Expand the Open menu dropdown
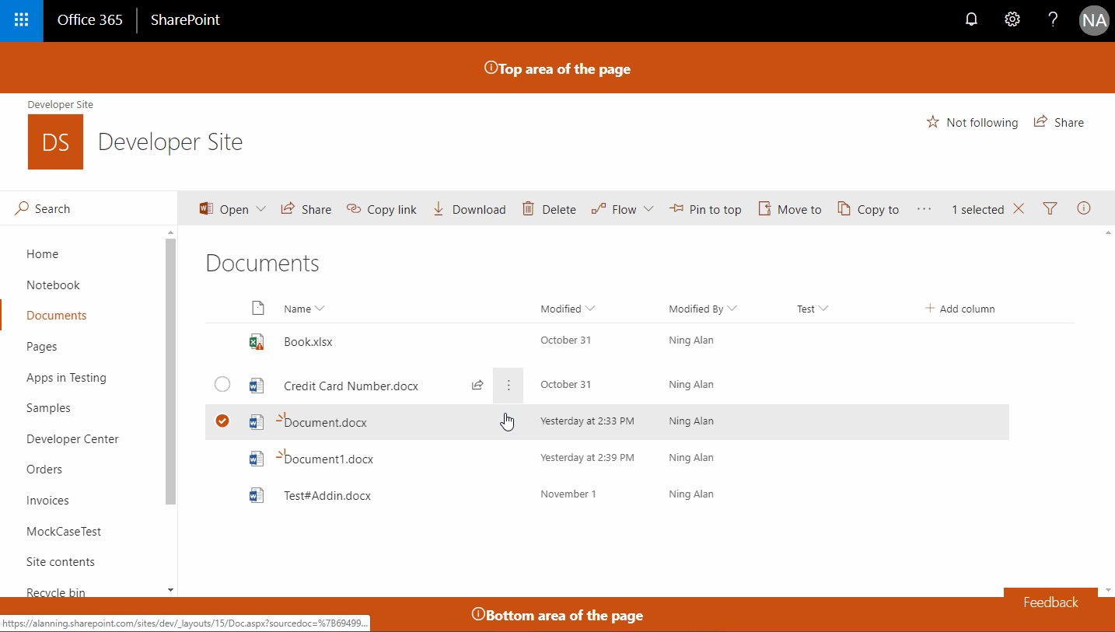 click(x=261, y=208)
